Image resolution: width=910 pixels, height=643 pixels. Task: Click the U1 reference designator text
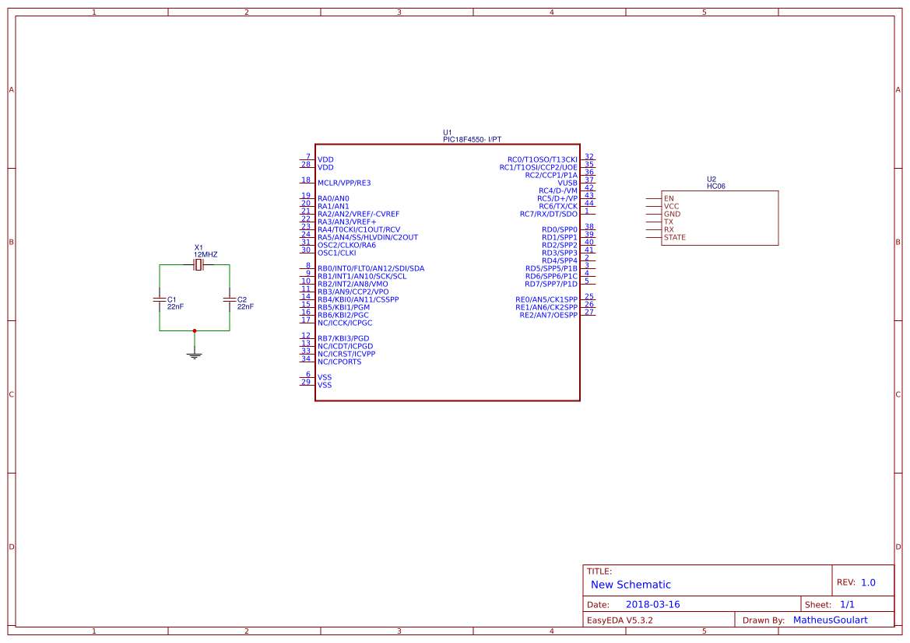[x=447, y=133]
